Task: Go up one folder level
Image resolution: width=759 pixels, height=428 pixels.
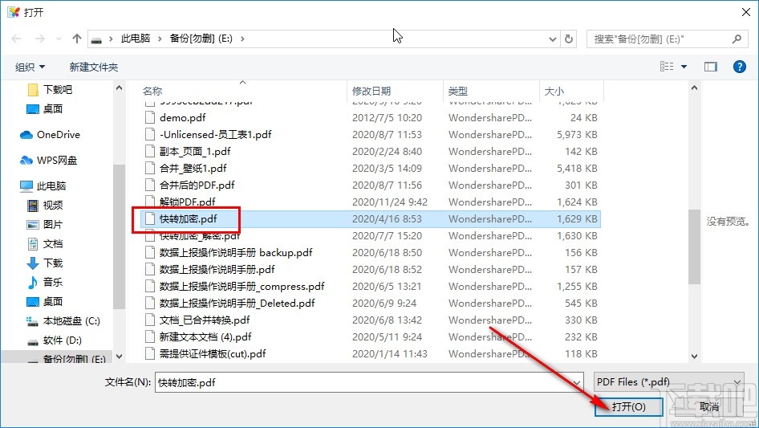Action: (76, 39)
